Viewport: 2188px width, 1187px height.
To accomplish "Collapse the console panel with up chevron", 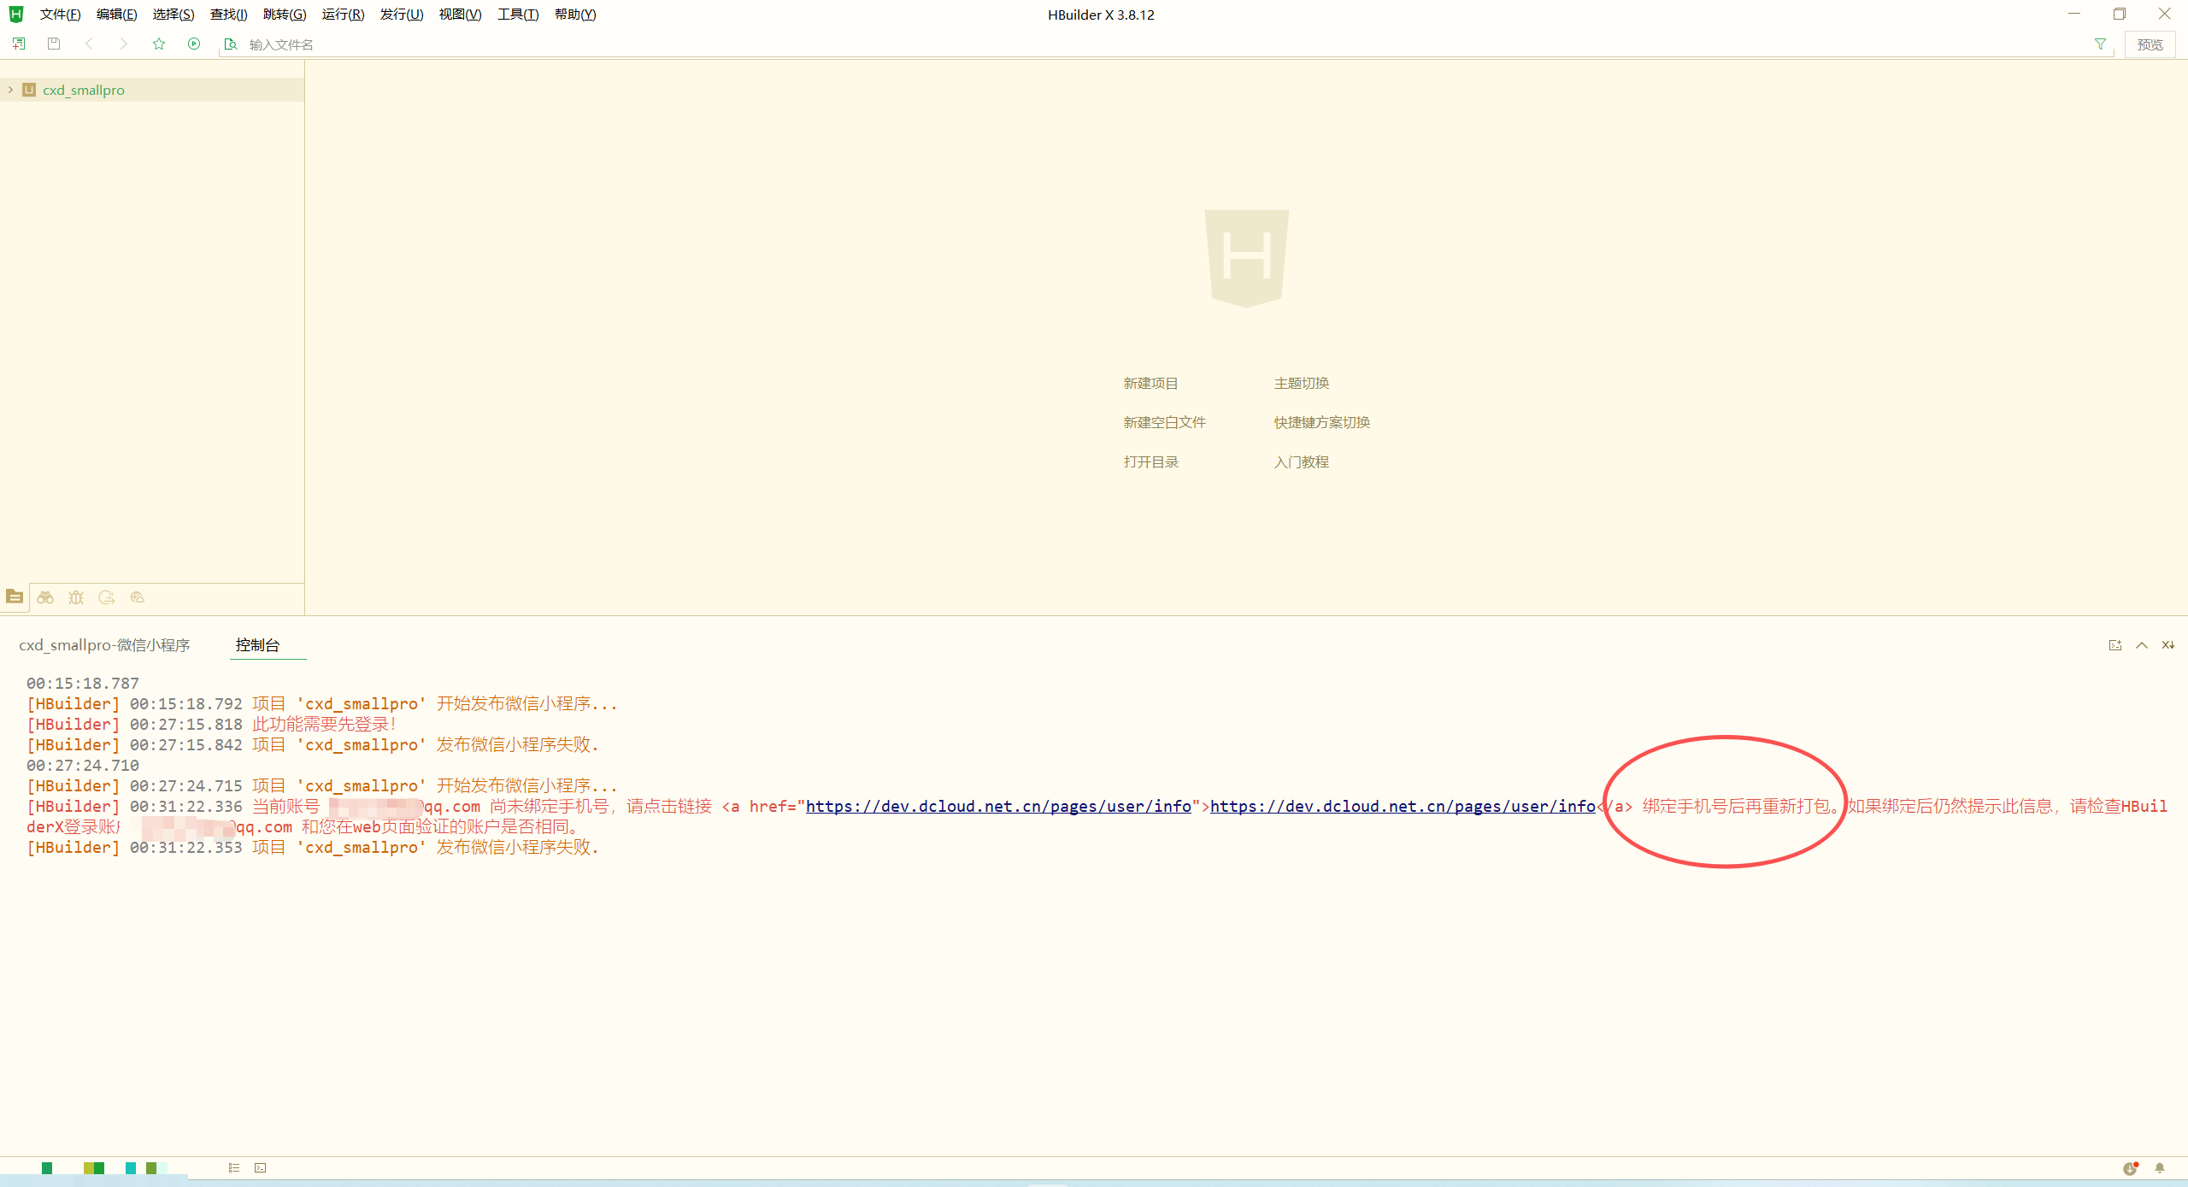I will [2142, 645].
